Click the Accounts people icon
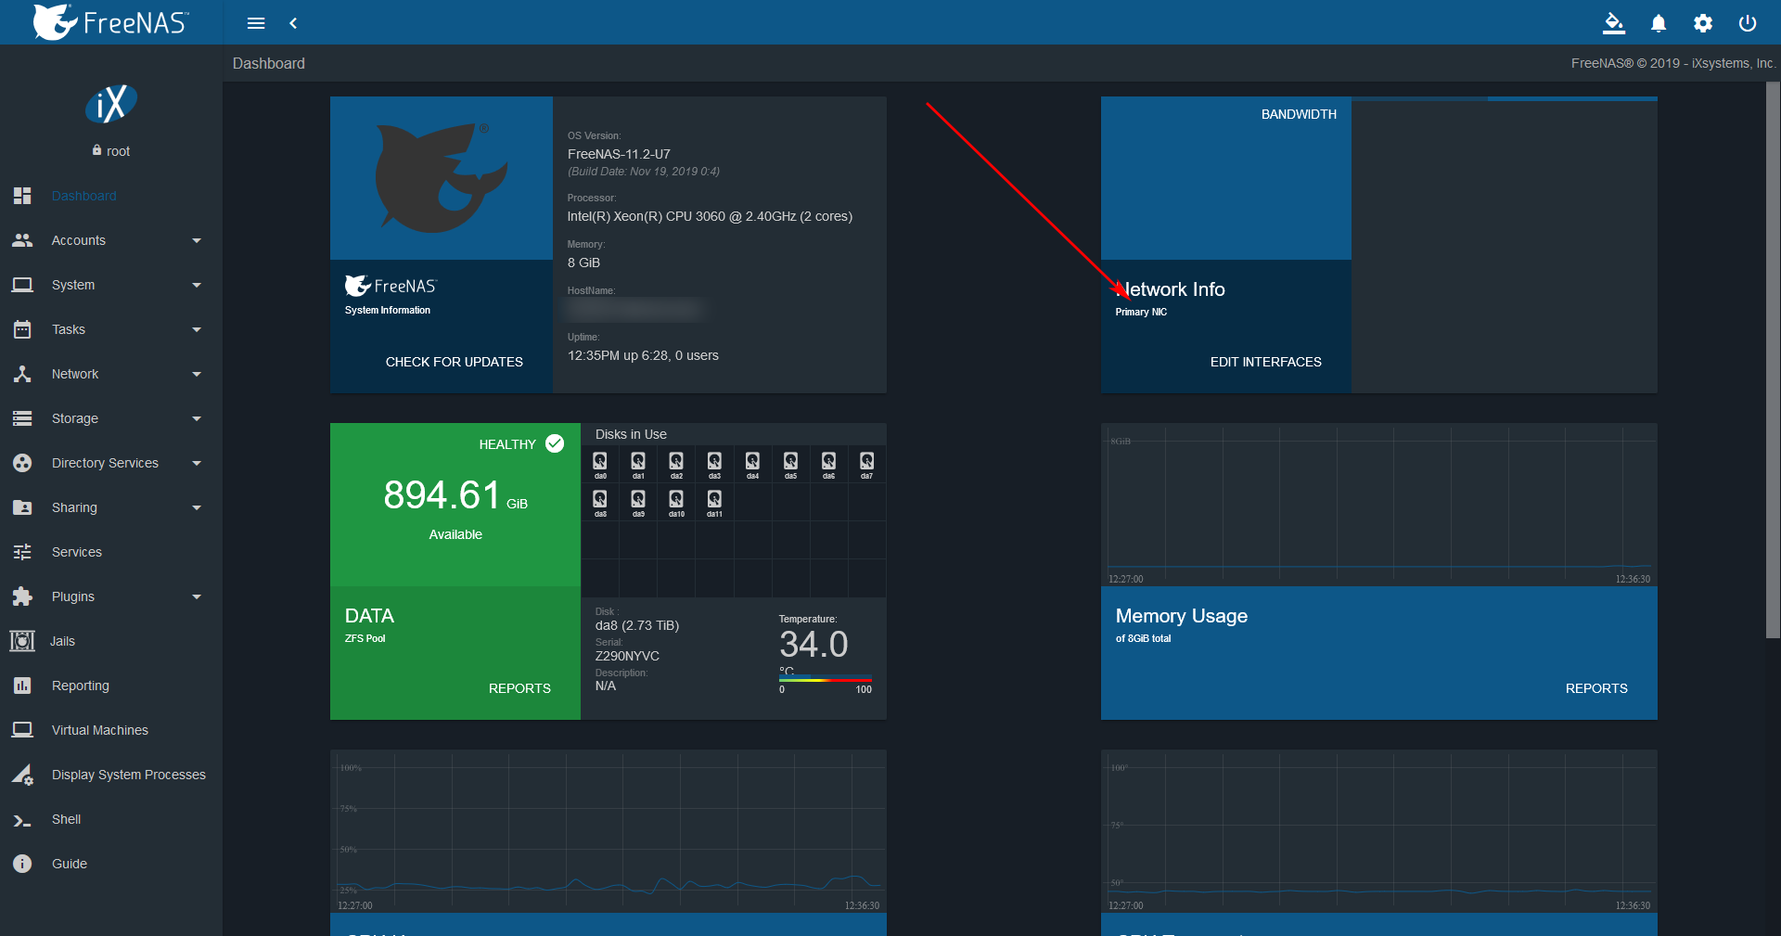 tap(22, 240)
